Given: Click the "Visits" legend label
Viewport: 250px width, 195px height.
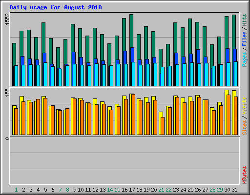Looking at the screenshot, I should point(245,106).
